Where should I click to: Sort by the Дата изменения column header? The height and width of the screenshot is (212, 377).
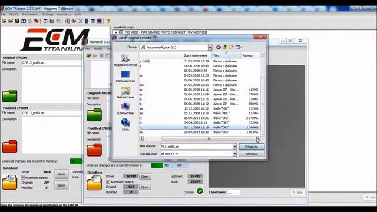click(x=196, y=55)
